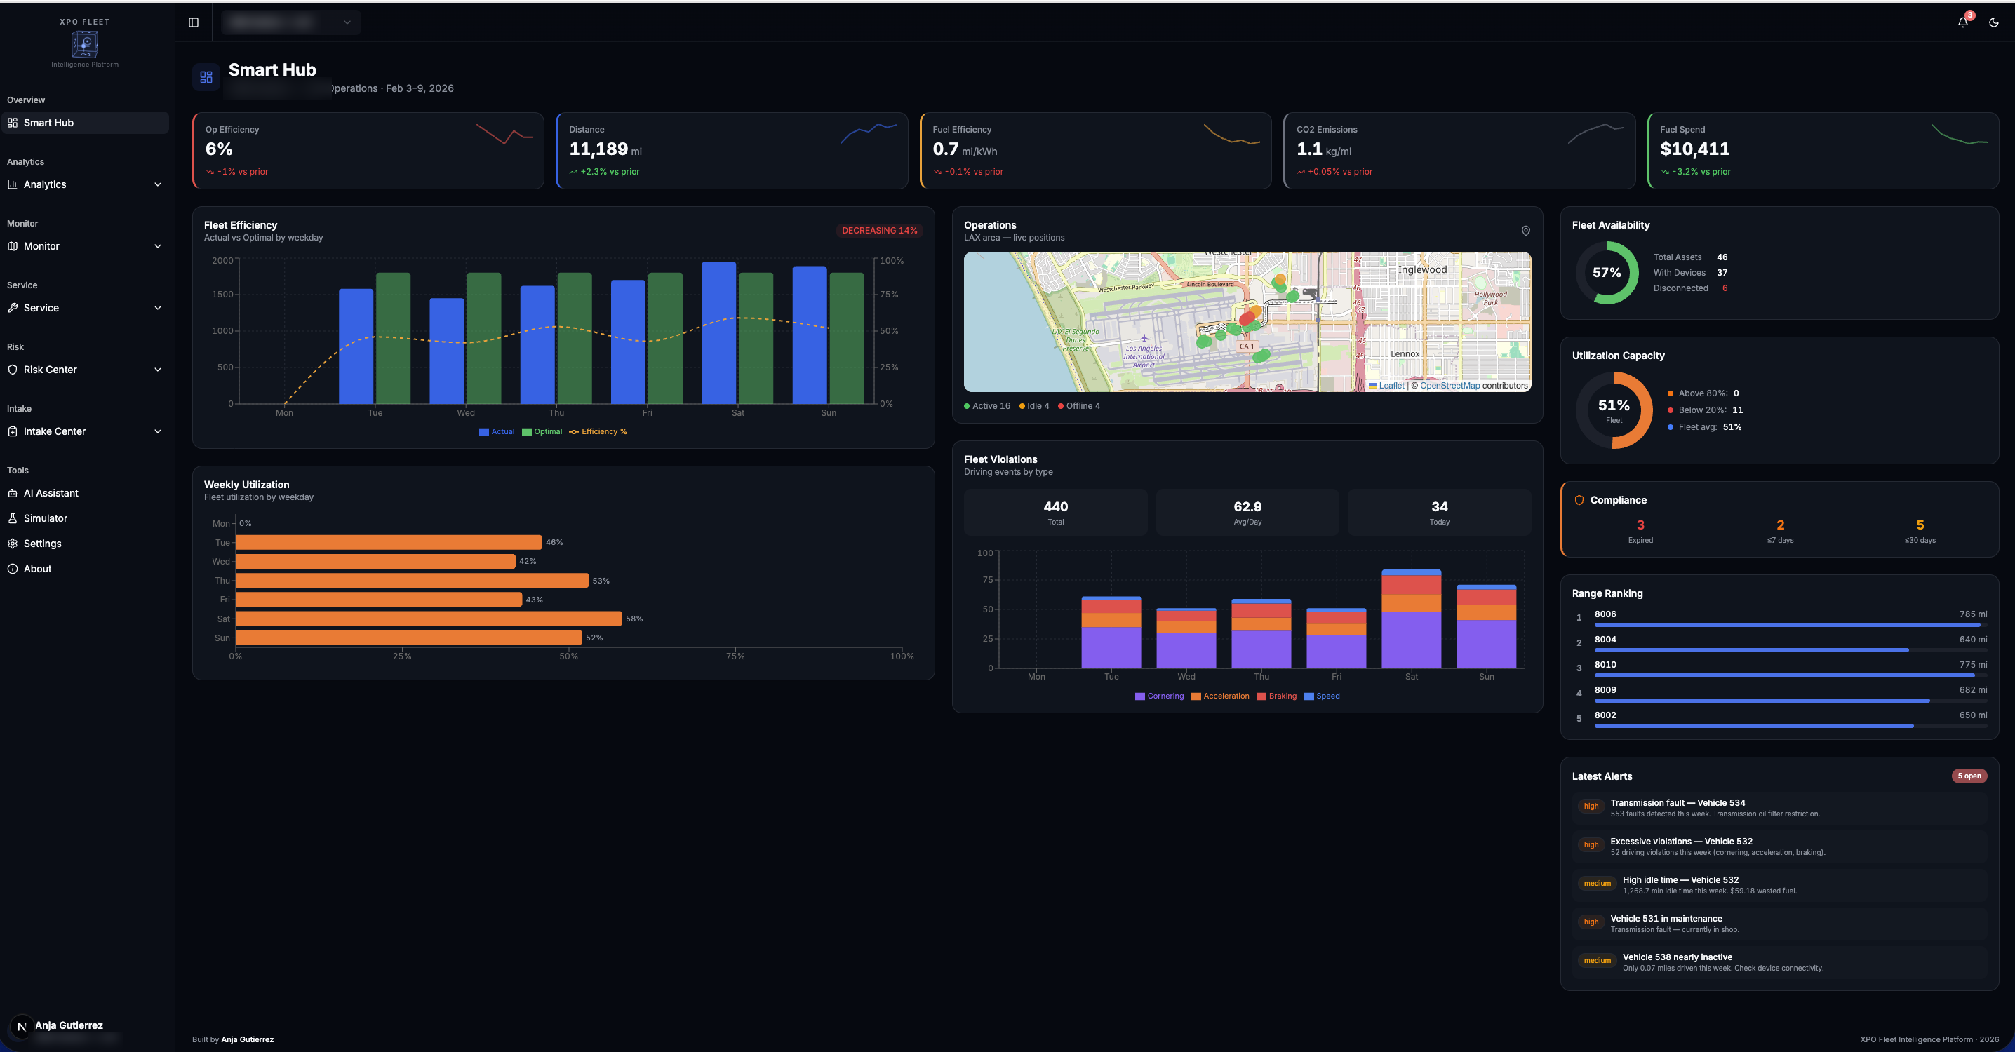The width and height of the screenshot is (2015, 1052).
Task: Click the Service wrench icon
Action: (x=13, y=307)
